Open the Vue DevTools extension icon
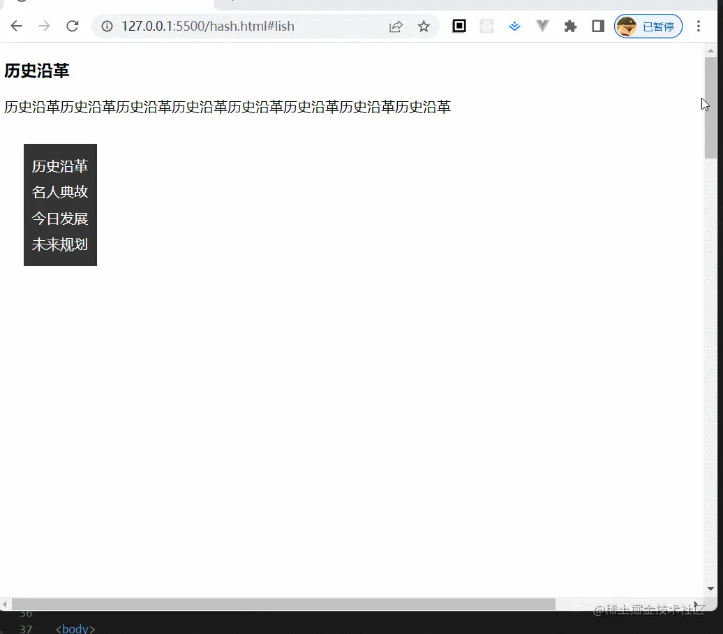This screenshot has height=634, width=723. click(542, 26)
